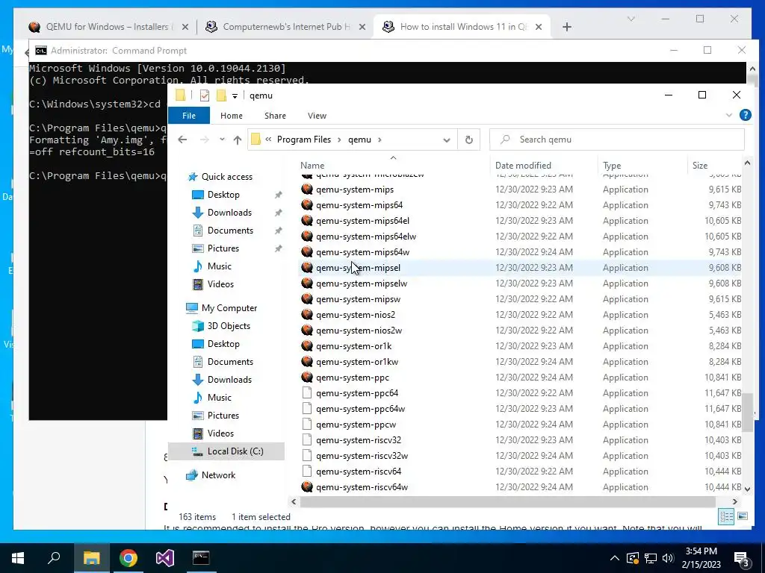Select qemu-system-riscv32 file

tap(359, 440)
